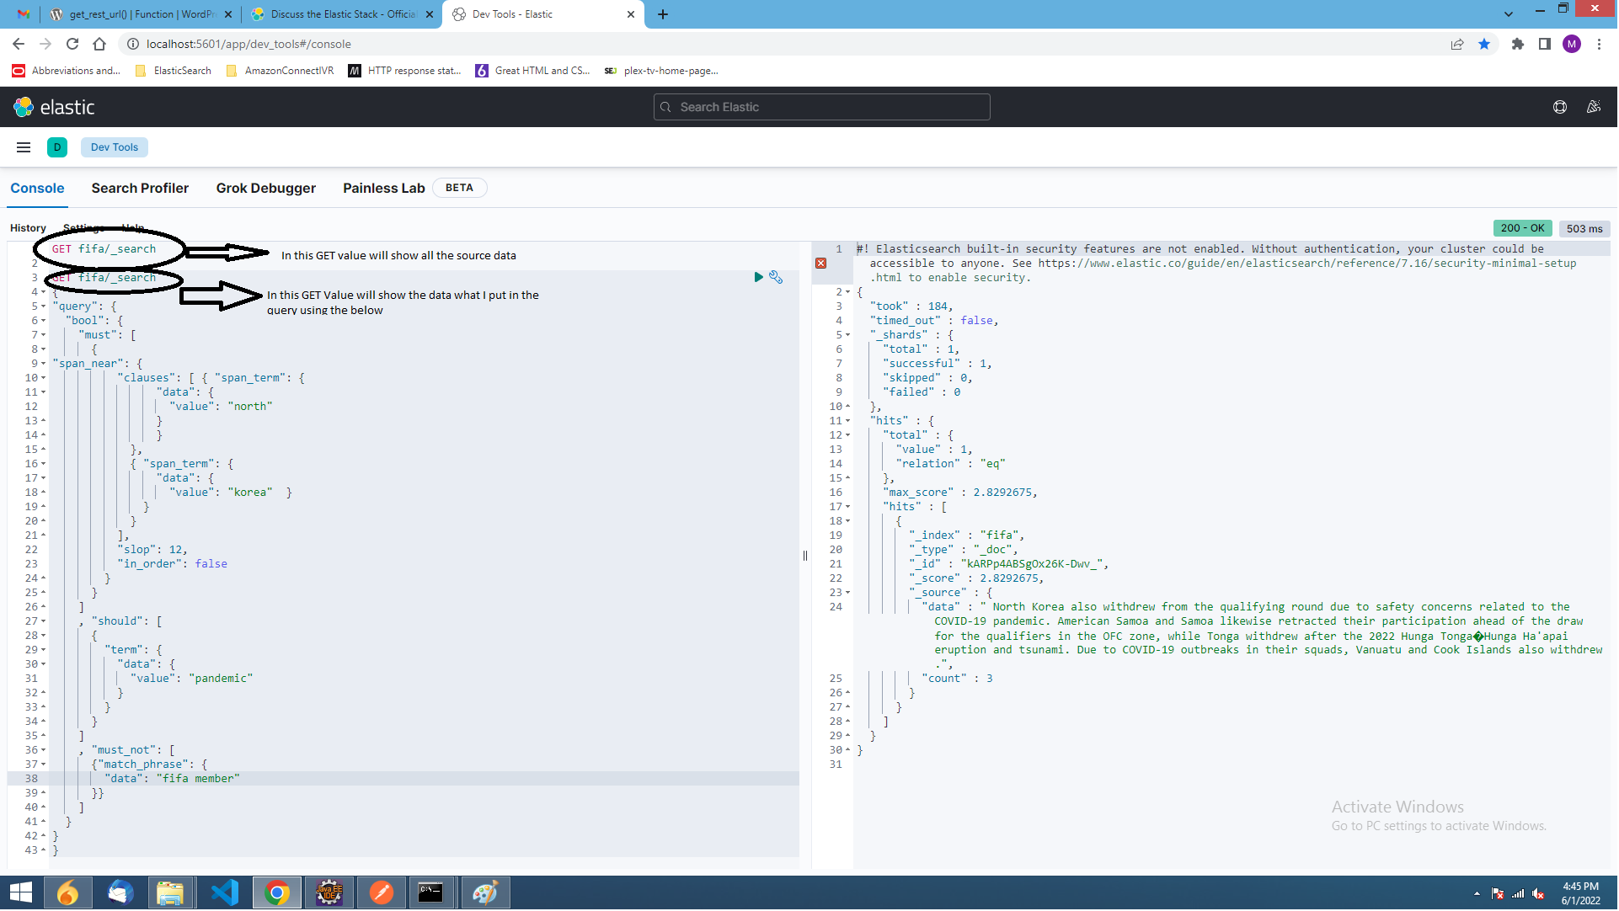1619x911 pixels.
Task: Focus the Search Elastic input field
Action: [821, 107]
